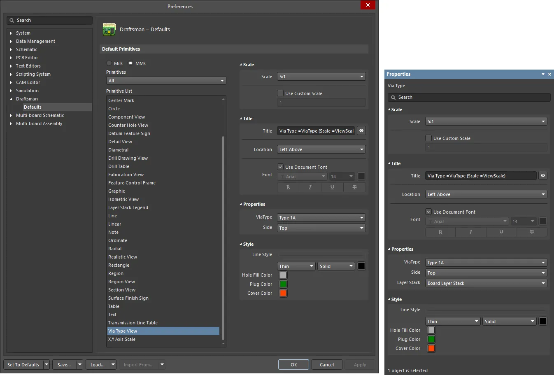Click the Preferences search field
Image resolution: width=554 pixels, height=375 pixels.
(x=49, y=20)
